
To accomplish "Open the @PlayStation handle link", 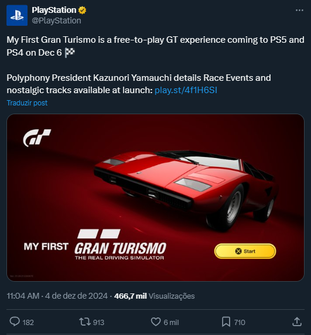I will click(56, 20).
